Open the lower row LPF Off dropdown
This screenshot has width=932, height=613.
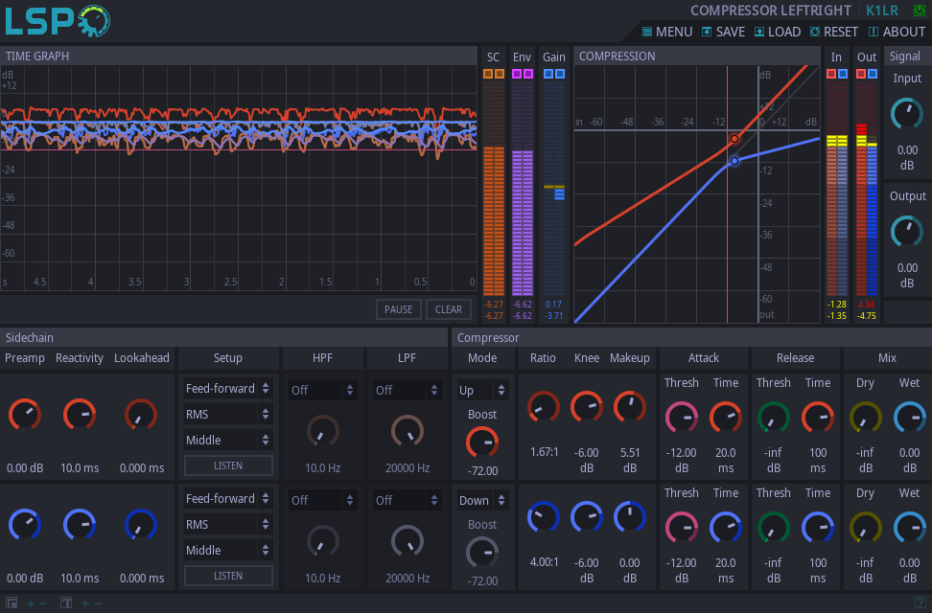(x=408, y=500)
